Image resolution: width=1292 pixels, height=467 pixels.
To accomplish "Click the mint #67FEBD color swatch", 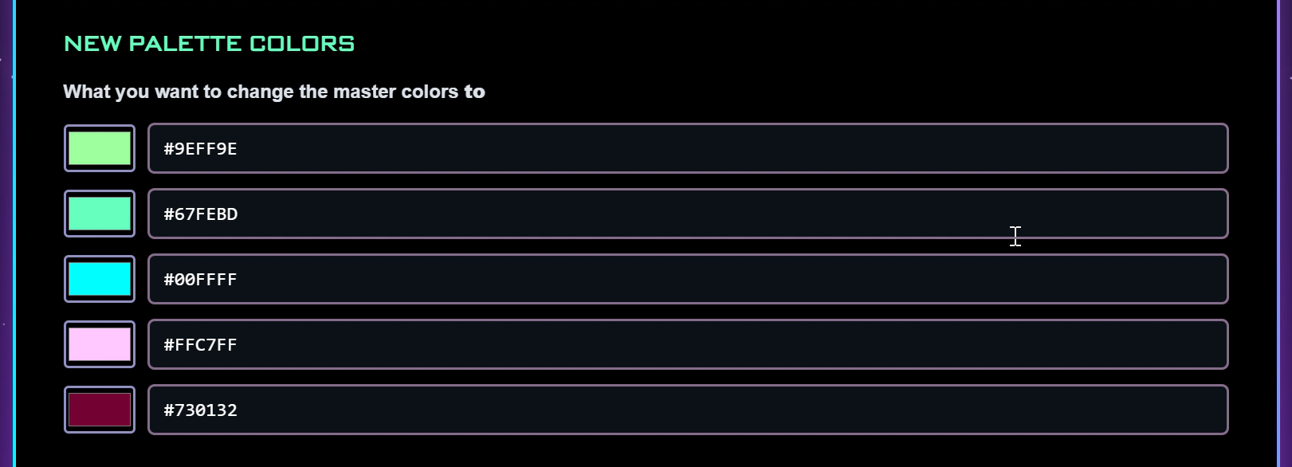I will click(x=100, y=214).
